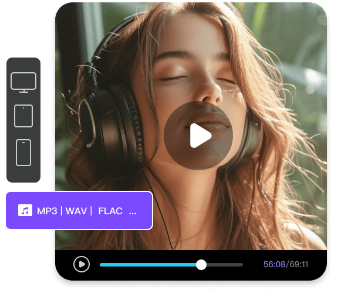Viewport: 338px width, 290px height.
Task: Click the music note icon in purple banner
Action: 25,210
